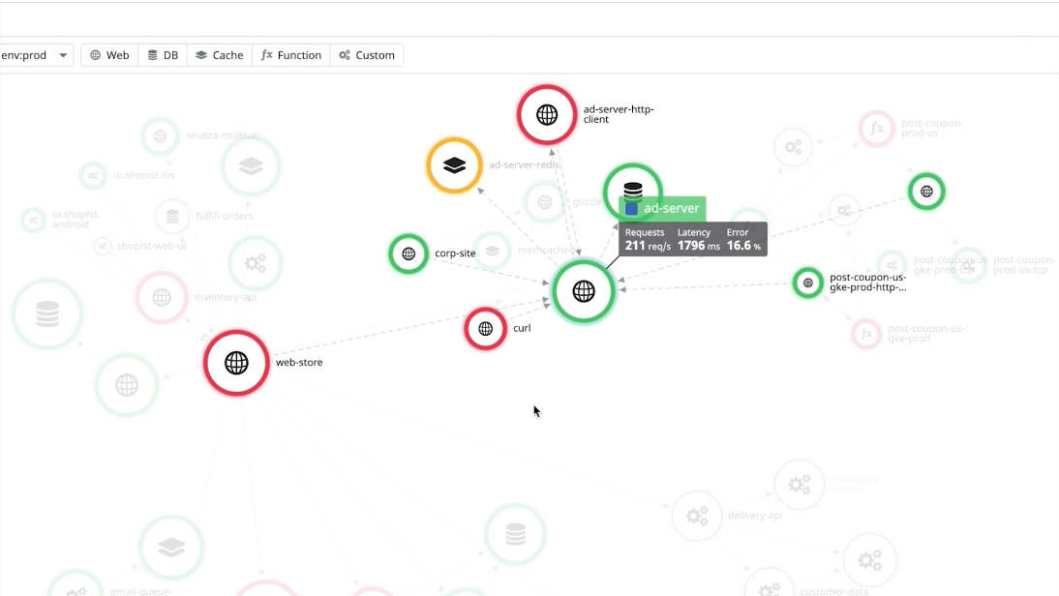Select the shopist-web-ui node
This screenshot has height=596, width=1059.
click(x=102, y=247)
